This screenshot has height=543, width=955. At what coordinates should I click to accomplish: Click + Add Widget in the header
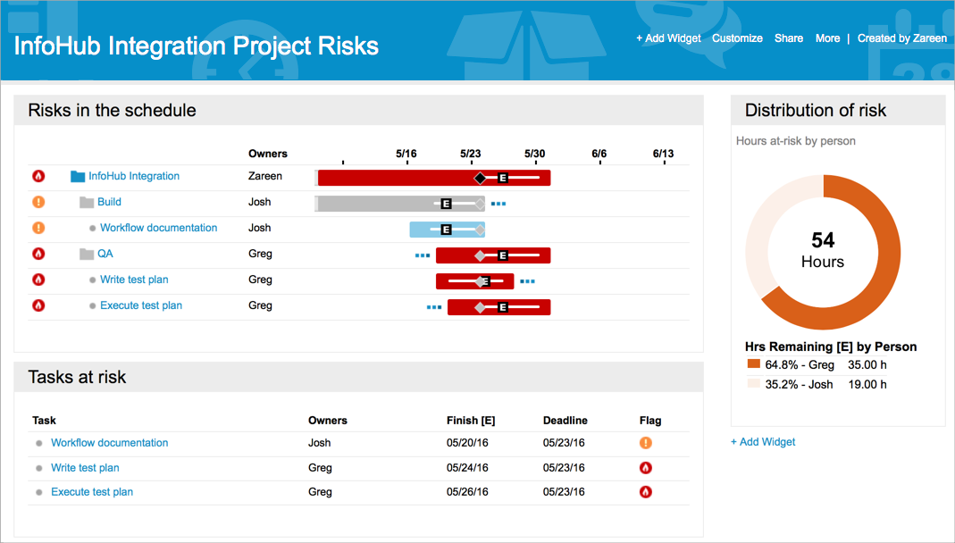coord(668,38)
